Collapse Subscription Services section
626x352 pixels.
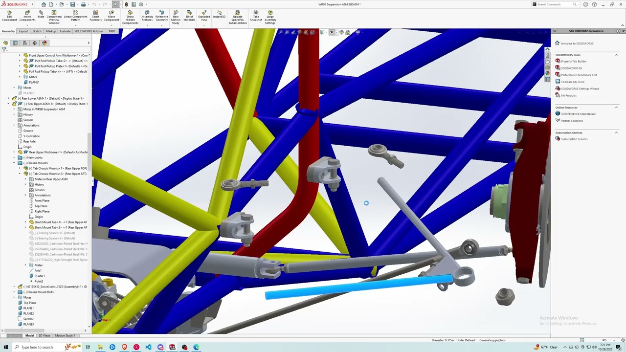tap(616, 132)
